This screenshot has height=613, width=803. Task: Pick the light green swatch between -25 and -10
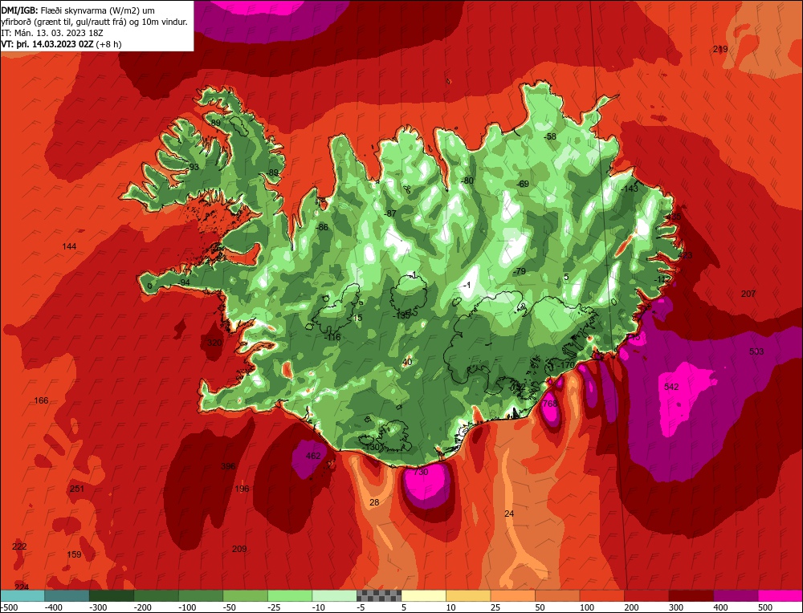pos(290,595)
